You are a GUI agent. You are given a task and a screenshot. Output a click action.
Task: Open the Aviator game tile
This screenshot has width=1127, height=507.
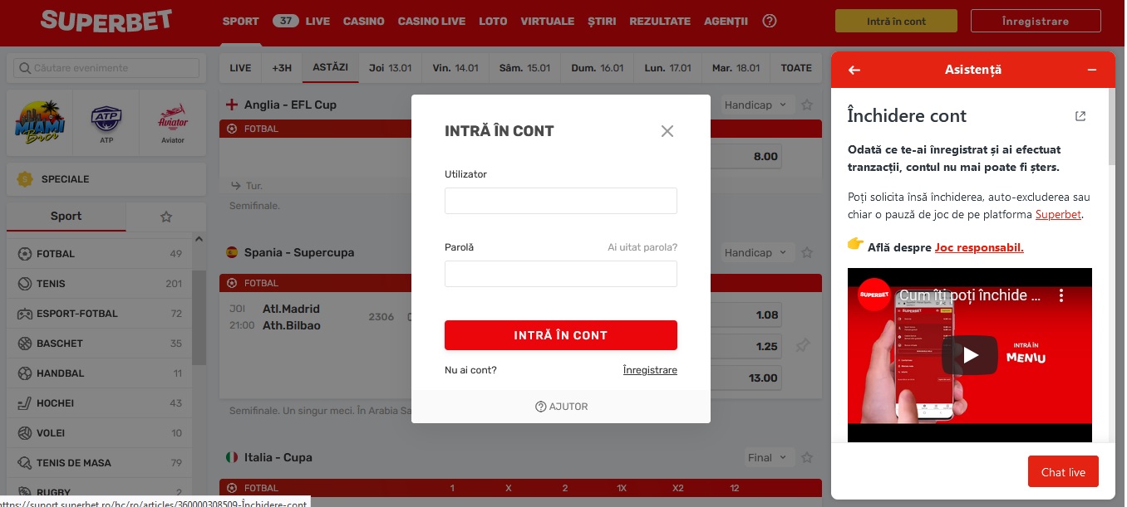tap(173, 123)
